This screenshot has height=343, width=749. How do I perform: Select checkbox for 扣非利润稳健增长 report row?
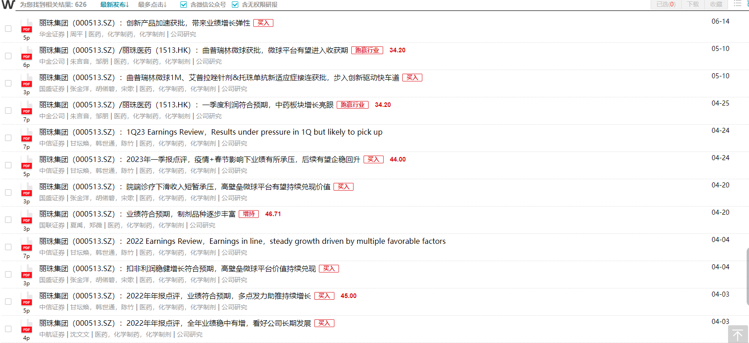[8, 274]
